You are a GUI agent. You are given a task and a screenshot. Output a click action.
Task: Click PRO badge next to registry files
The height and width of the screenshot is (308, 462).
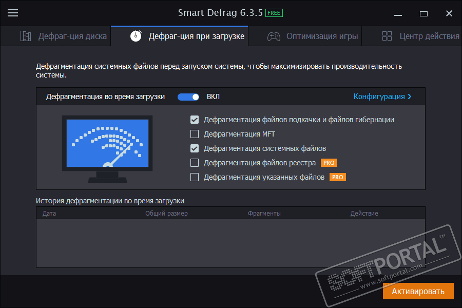pyautogui.click(x=329, y=163)
